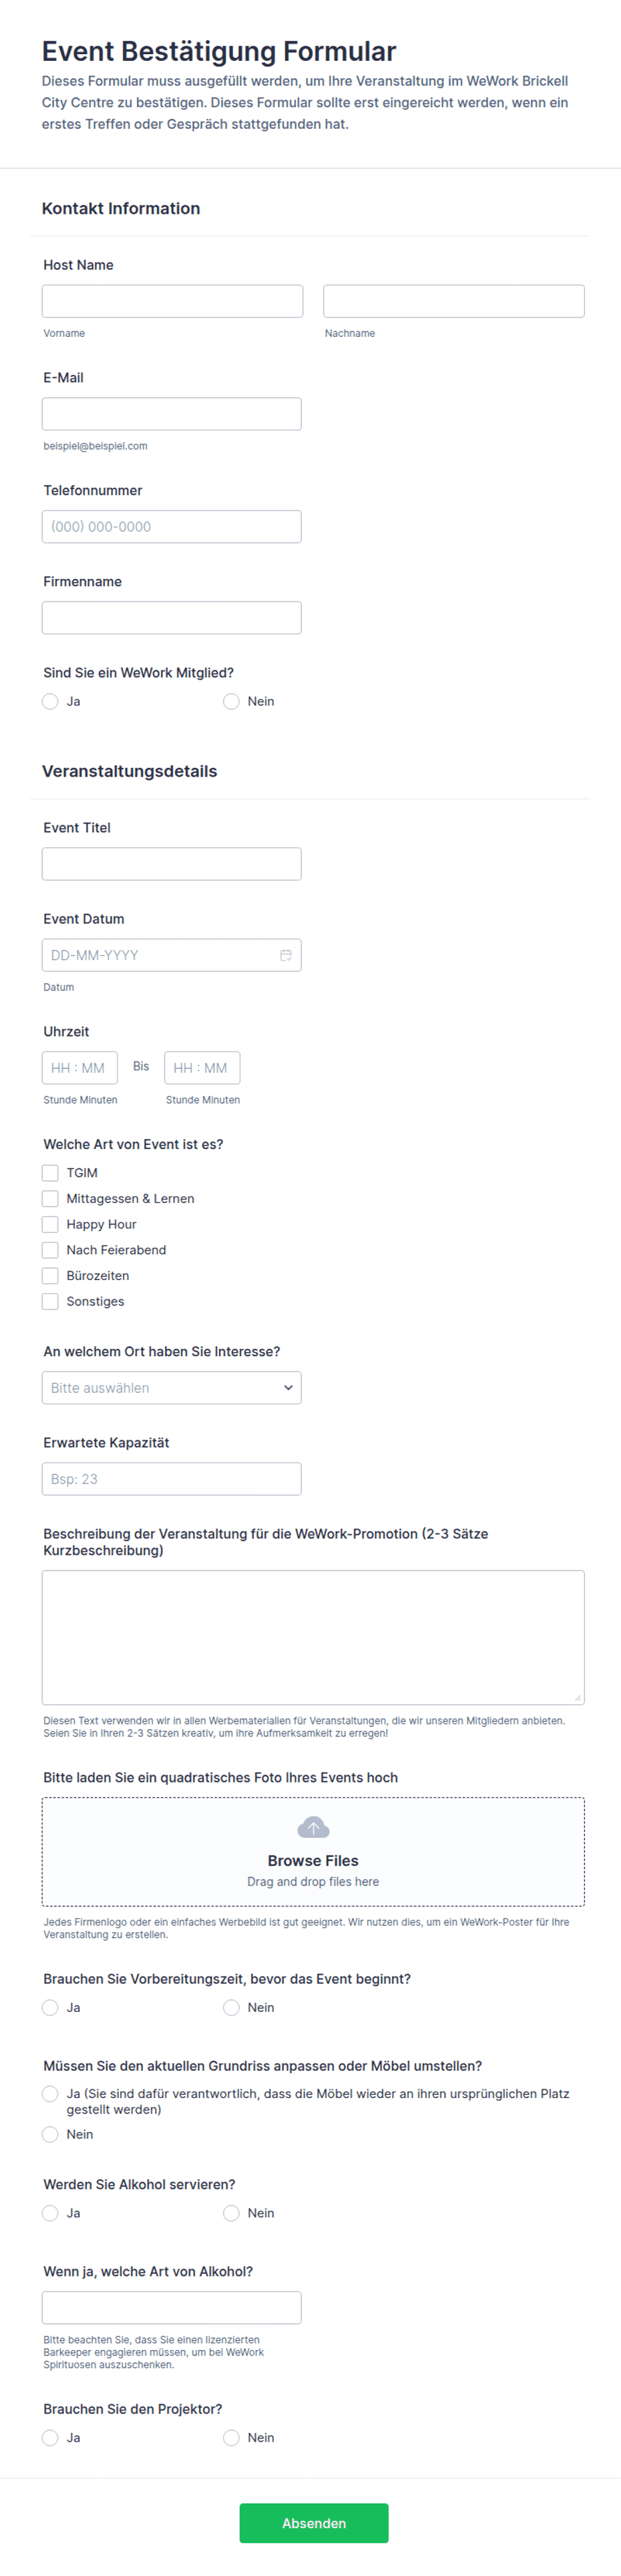Check the TGIM event type

[x=50, y=1173]
